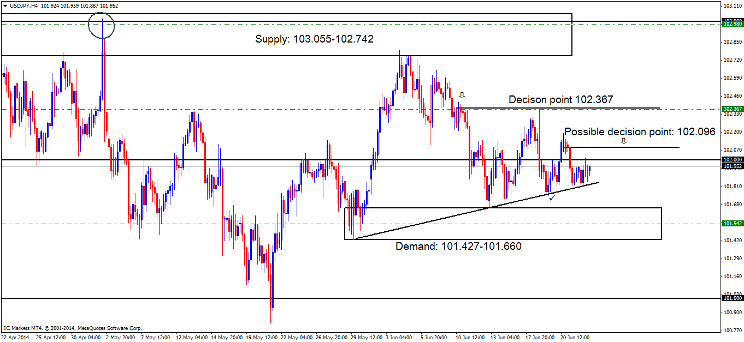Click the 101.420 price axis value
Viewport: 744px width, 342px height.
733,240
